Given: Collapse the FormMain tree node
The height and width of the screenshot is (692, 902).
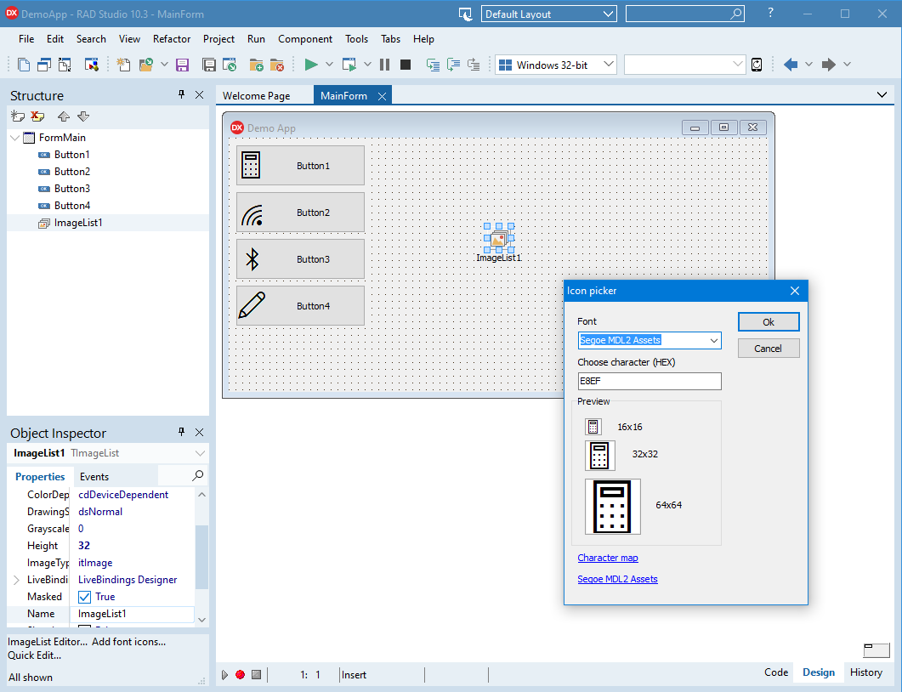Looking at the screenshot, I should pos(15,138).
